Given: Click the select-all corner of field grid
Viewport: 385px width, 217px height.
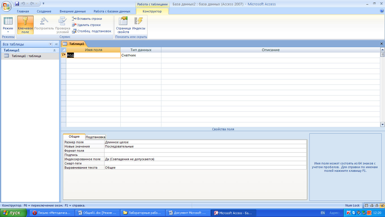Looking at the screenshot, I should coord(63,50).
